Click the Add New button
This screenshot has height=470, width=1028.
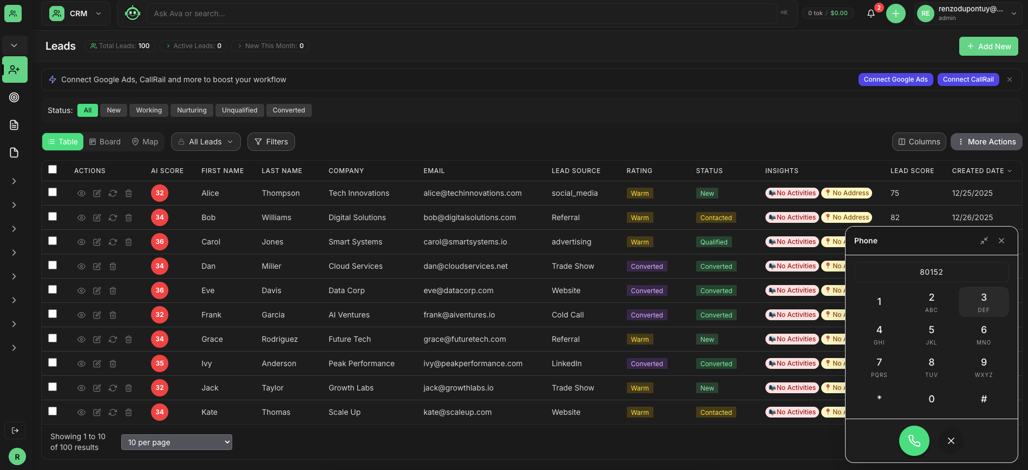pos(988,47)
